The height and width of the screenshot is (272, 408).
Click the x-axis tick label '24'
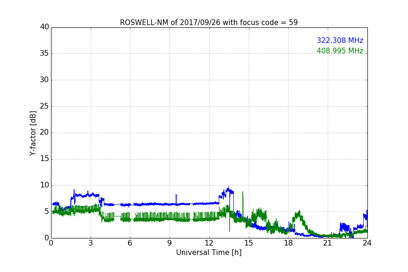coord(367,243)
